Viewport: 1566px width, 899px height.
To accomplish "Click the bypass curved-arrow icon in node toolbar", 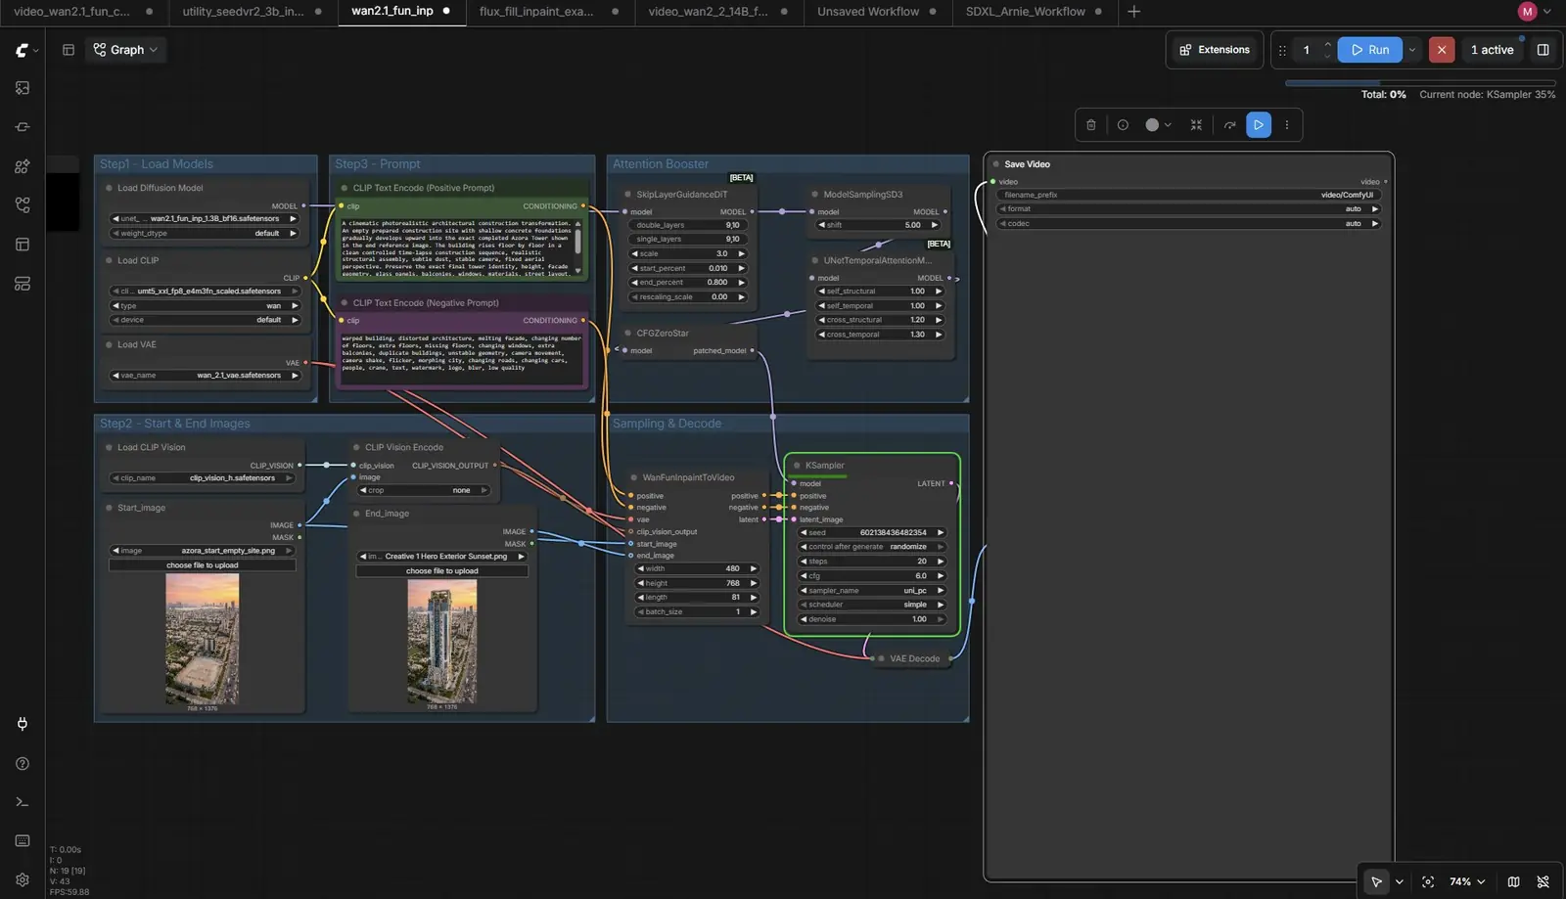I will (x=1229, y=125).
